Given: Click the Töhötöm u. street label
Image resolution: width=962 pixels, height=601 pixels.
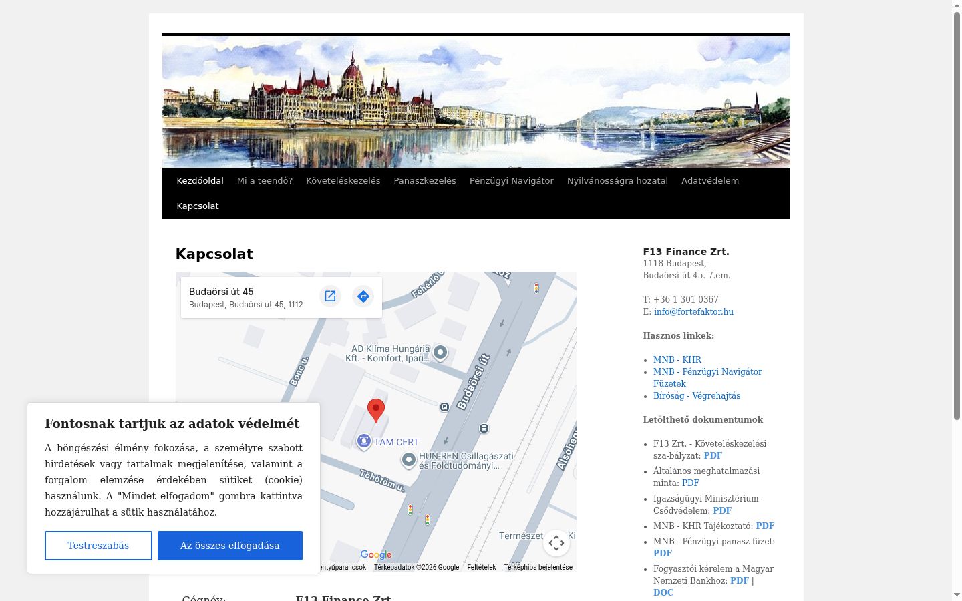Looking at the screenshot, I should tap(383, 481).
